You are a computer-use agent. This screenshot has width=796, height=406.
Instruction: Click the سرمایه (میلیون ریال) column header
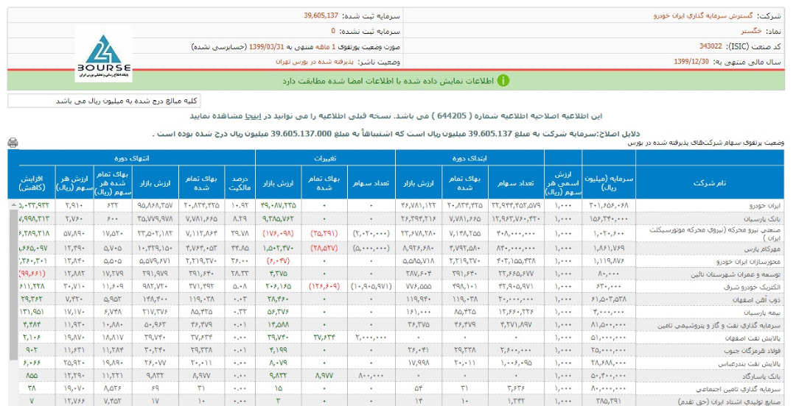pyautogui.click(x=609, y=183)
